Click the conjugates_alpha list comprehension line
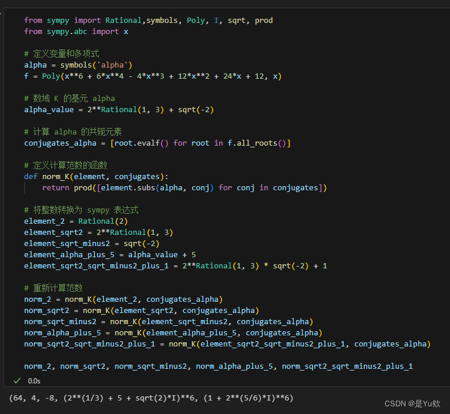 [x=157, y=143]
